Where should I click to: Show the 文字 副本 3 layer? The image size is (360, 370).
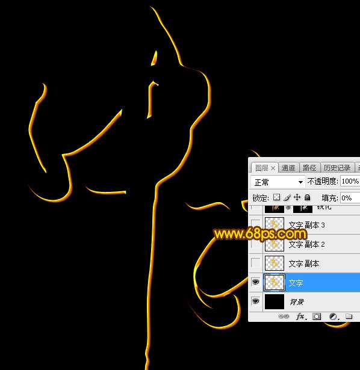coord(255,224)
